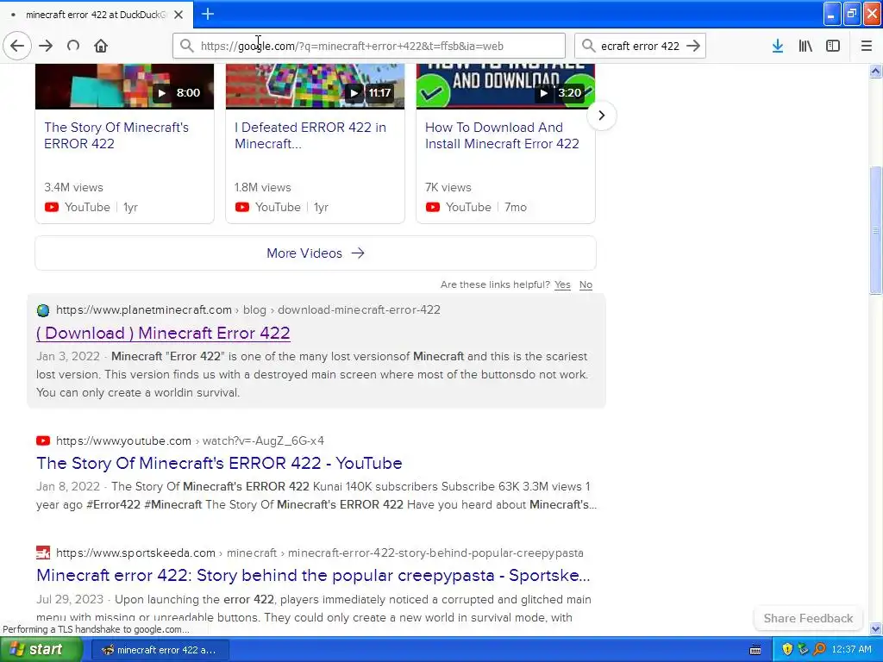Screen dimensions: 883x662
Task: Open 'How To Download And Install Minecraft Error 422'
Action: point(502,135)
